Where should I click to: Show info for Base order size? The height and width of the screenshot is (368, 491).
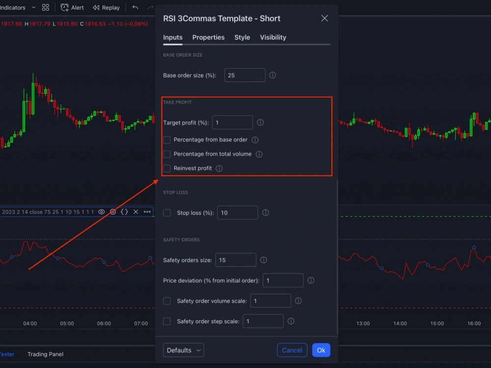(x=273, y=75)
